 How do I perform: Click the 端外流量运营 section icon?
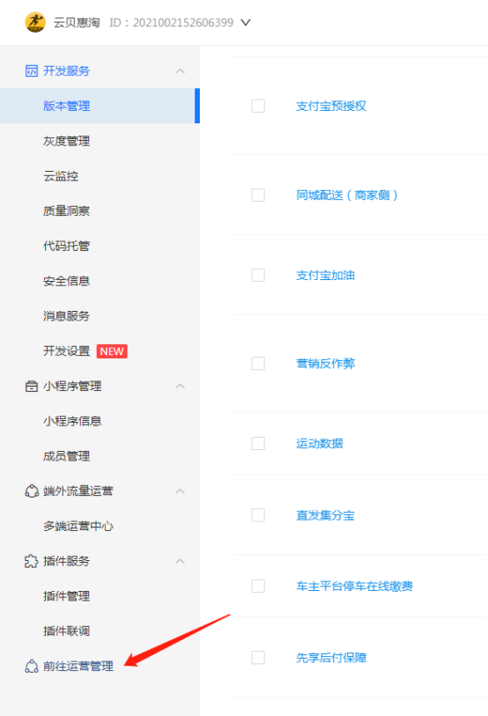32,491
